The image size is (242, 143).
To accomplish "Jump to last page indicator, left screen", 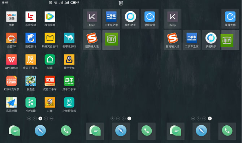I will [x=52, y=118].
